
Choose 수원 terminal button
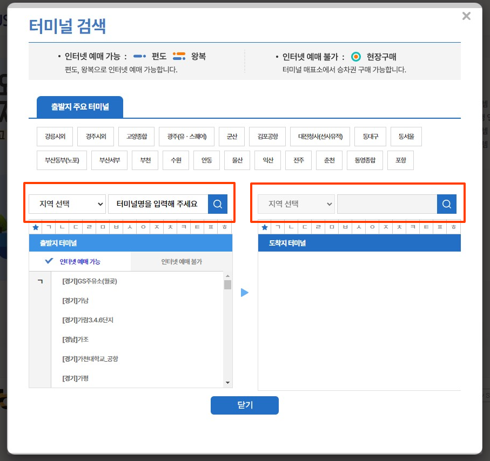coord(176,160)
